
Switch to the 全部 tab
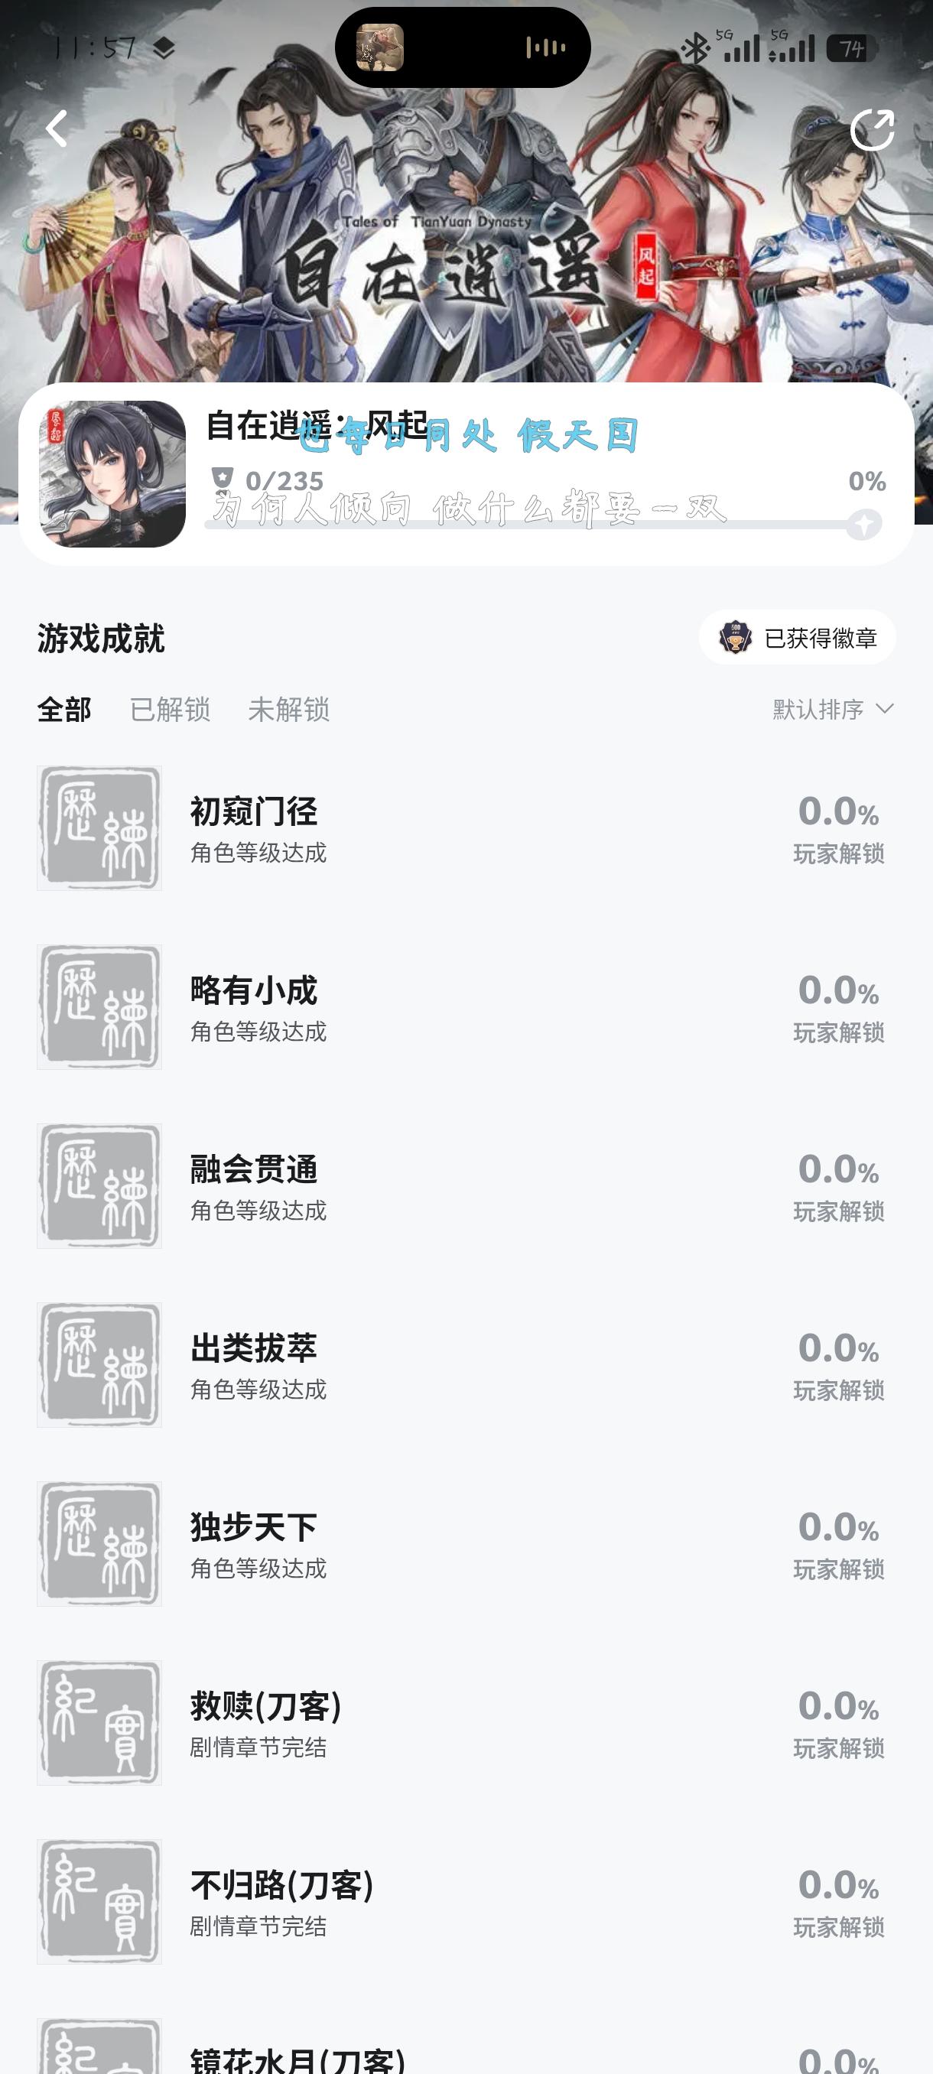click(x=64, y=710)
